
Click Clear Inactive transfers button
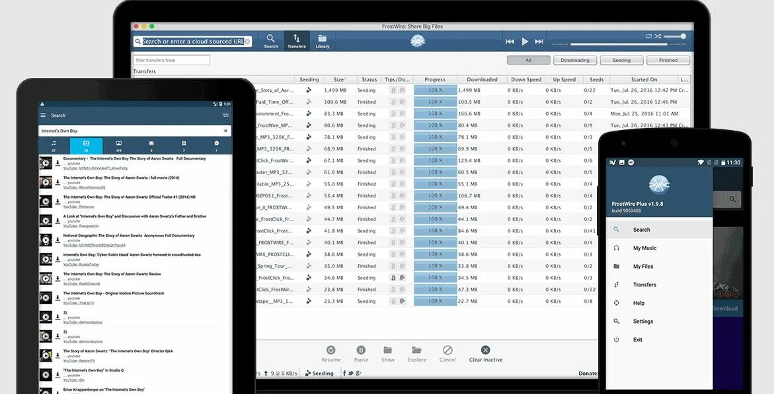[486, 354]
